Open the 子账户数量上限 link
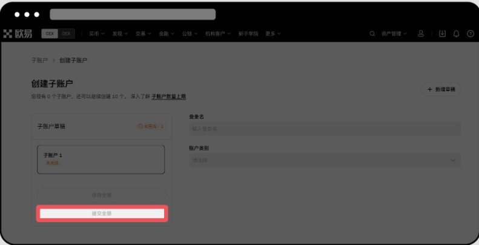This screenshot has height=245, width=479. [168, 96]
